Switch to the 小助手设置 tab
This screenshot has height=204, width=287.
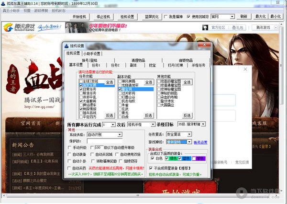coord(92,54)
